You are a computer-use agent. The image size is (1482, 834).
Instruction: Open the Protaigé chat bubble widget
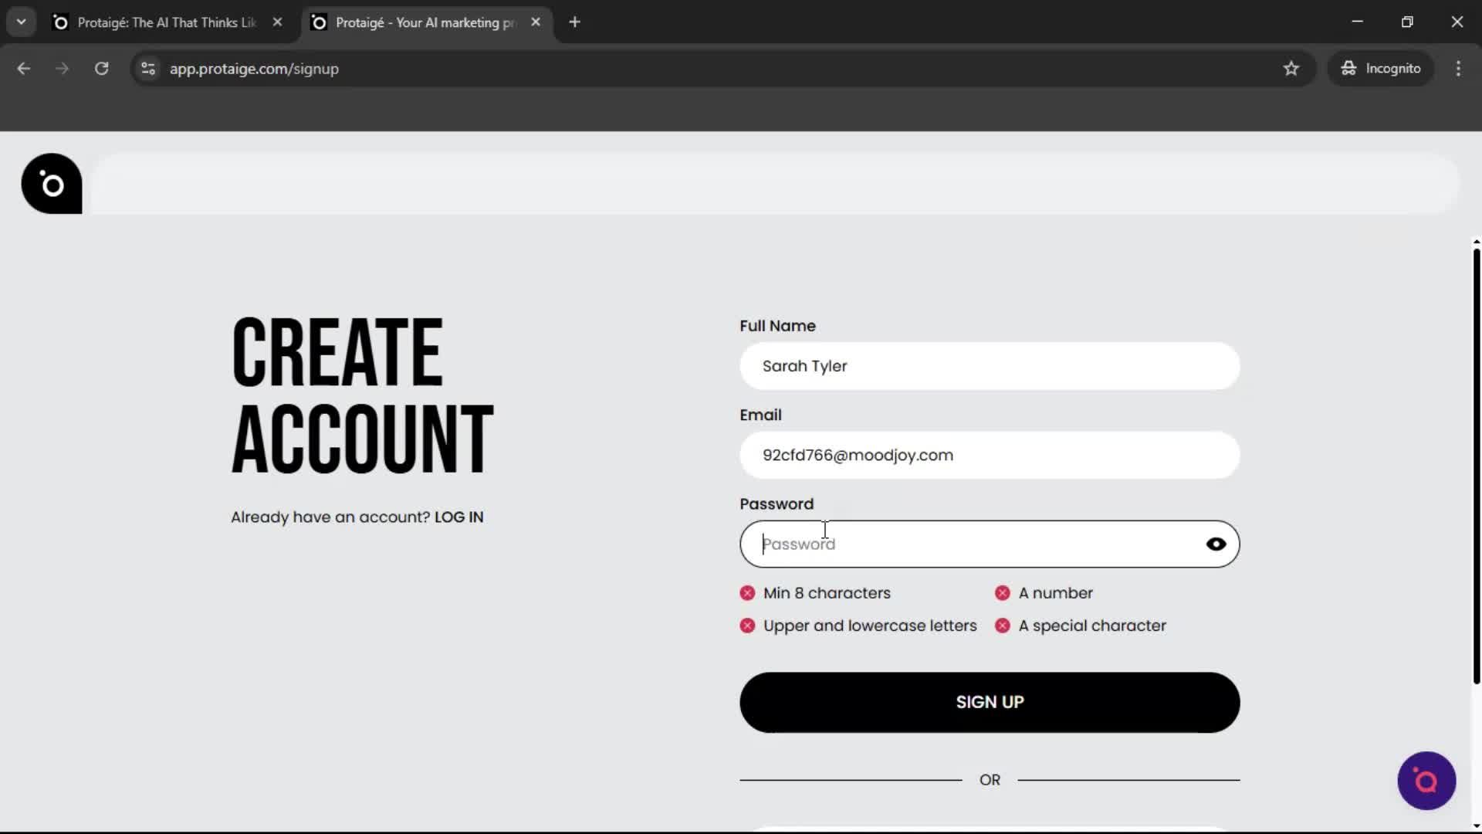pyautogui.click(x=1426, y=781)
